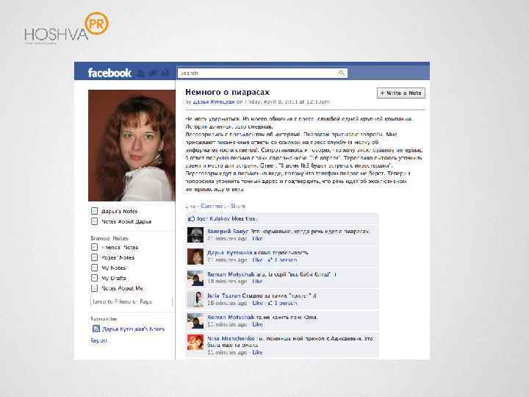The height and width of the screenshot is (397, 529).
Task: Open My Notes in sidebar
Action: coord(114,268)
